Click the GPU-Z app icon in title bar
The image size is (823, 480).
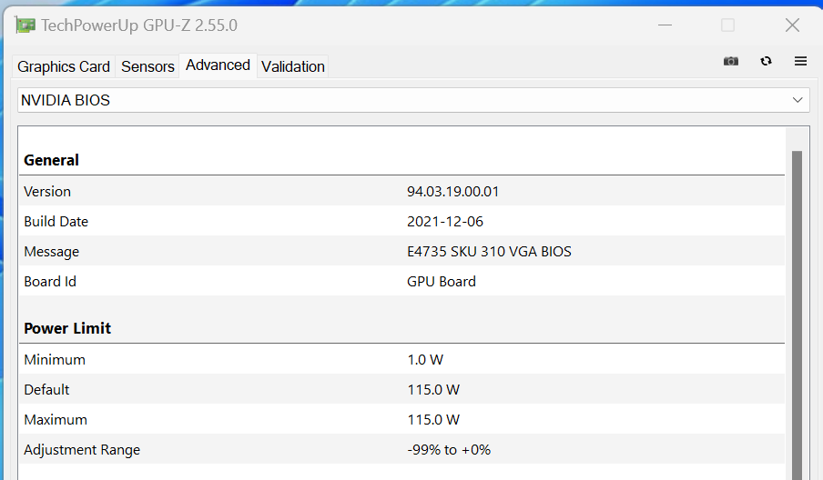pyautogui.click(x=25, y=25)
